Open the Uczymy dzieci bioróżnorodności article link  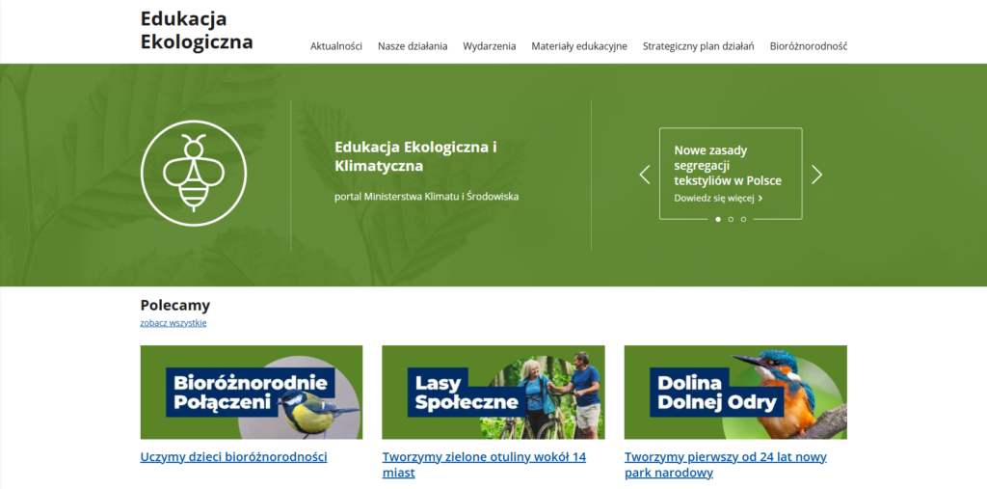coord(233,457)
